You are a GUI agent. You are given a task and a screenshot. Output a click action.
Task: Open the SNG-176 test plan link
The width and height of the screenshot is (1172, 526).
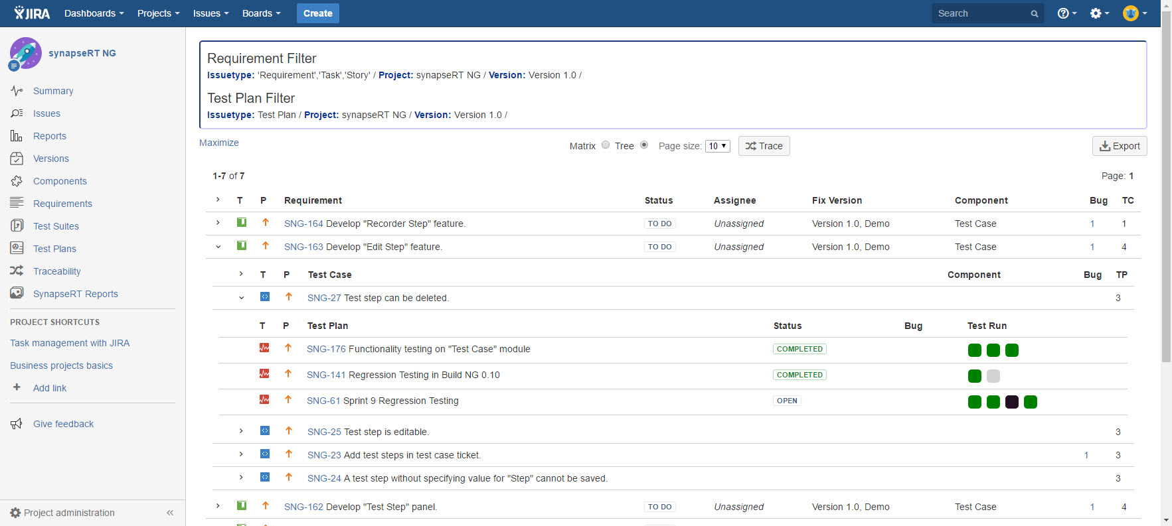[x=326, y=349]
